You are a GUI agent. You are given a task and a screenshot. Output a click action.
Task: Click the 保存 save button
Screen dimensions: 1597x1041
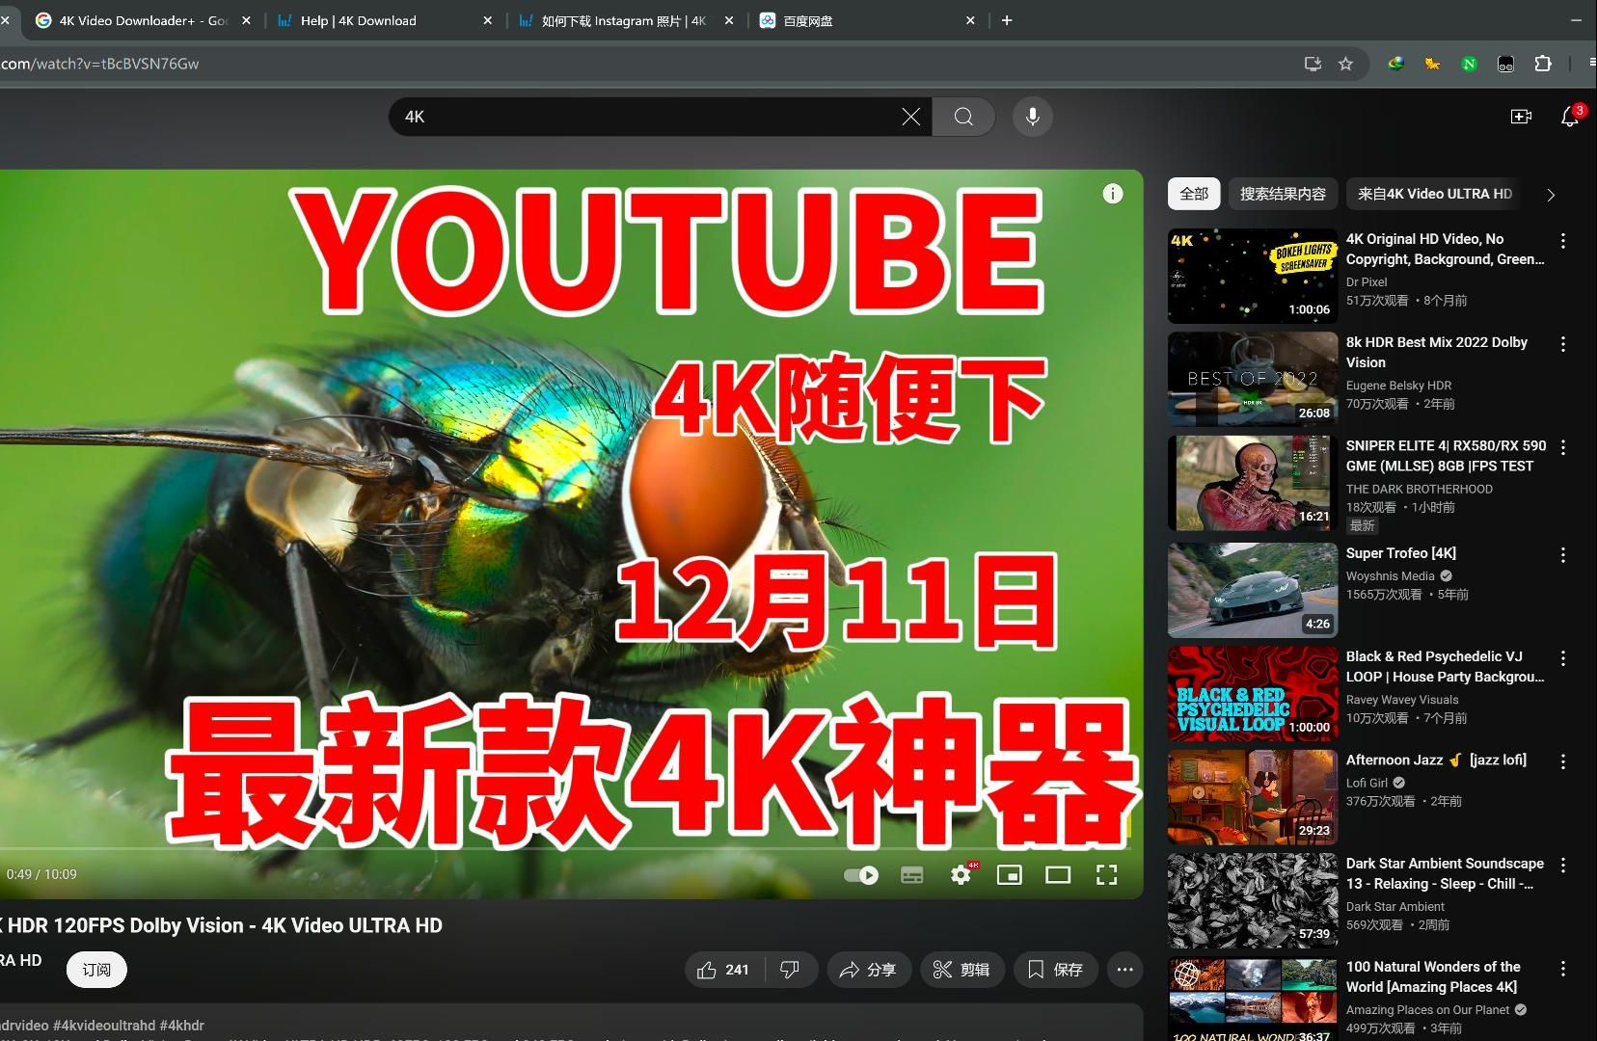tap(1055, 970)
